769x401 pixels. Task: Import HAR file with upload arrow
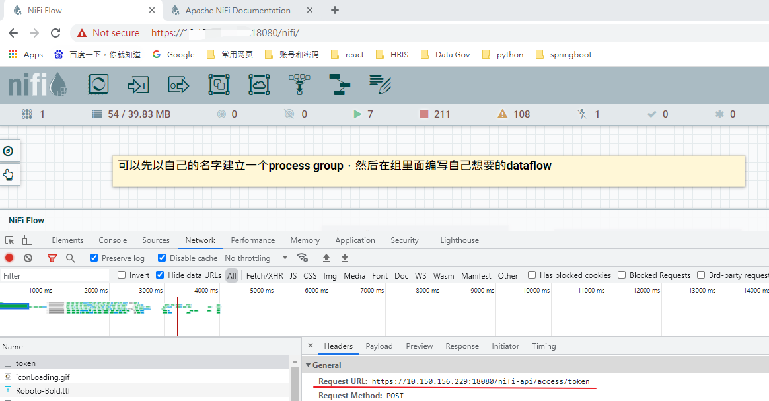pyautogui.click(x=326, y=258)
